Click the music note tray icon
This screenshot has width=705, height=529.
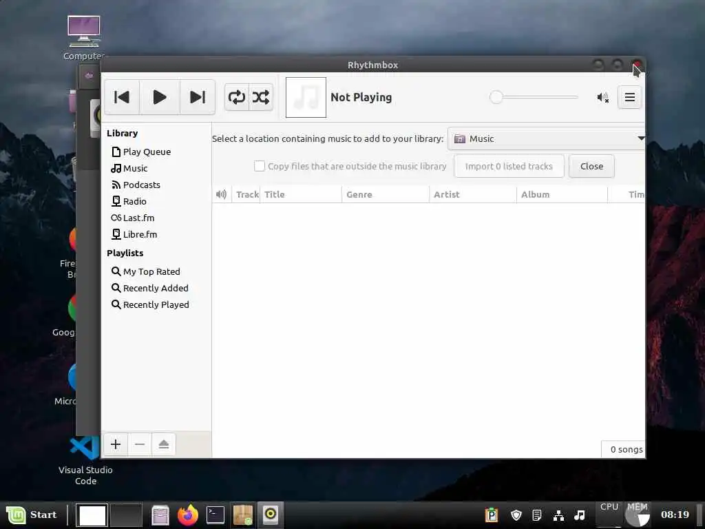click(580, 515)
